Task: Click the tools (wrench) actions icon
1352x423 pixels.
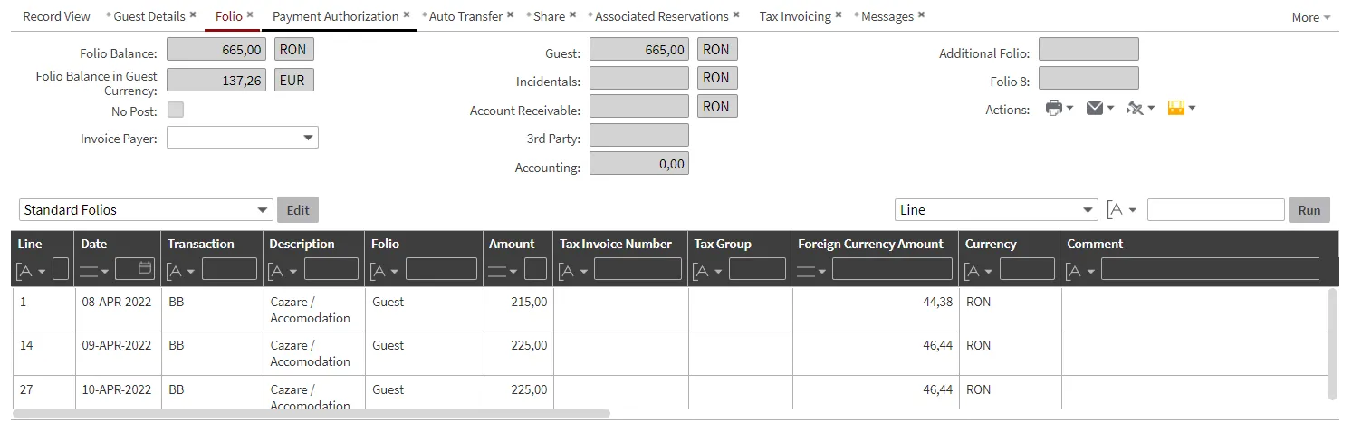Action: pyautogui.click(x=1140, y=108)
